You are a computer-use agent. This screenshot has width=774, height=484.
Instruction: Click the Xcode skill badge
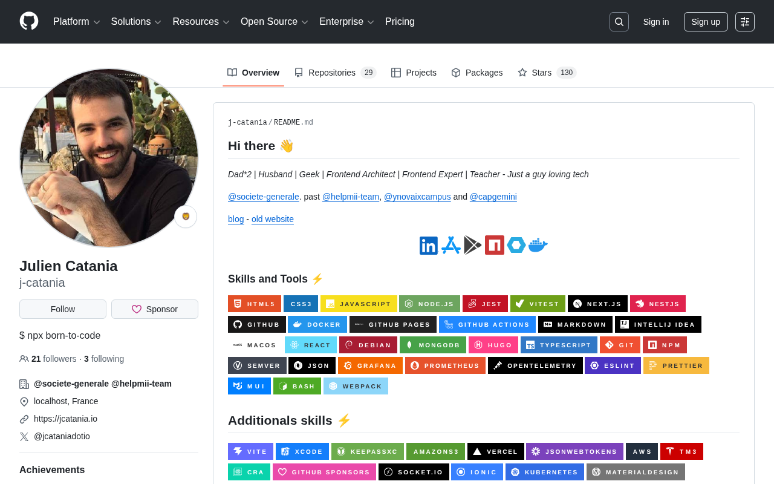pos(302,451)
